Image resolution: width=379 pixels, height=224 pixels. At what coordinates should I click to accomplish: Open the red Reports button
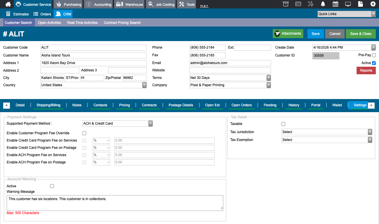click(366, 70)
